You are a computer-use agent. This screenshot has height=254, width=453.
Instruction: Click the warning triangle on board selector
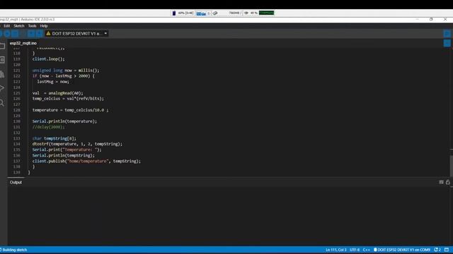point(48,33)
